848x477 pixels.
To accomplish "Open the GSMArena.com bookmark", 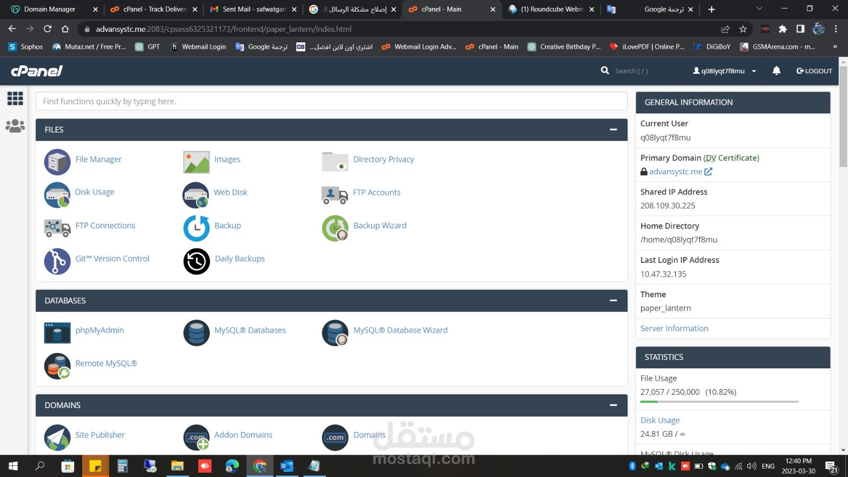I will pos(778,47).
